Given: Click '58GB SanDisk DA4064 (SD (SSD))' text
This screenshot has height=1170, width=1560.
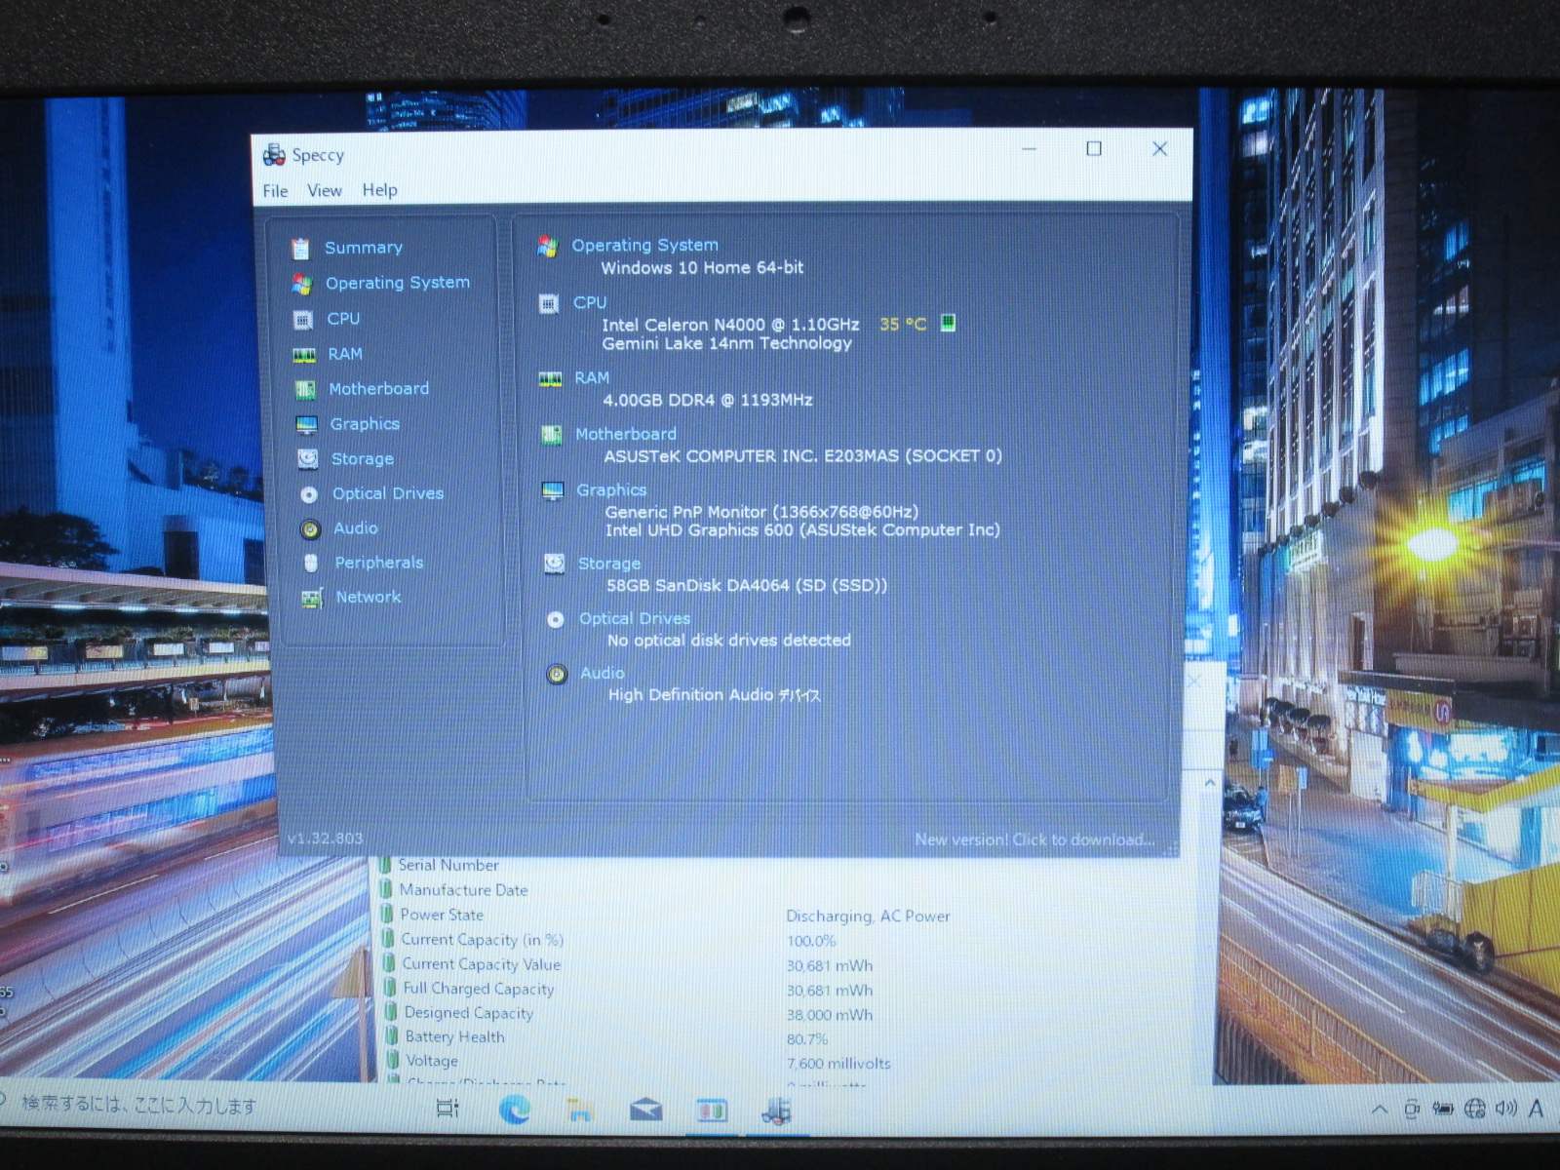Looking at the screenshot, I should click(747, 585).
